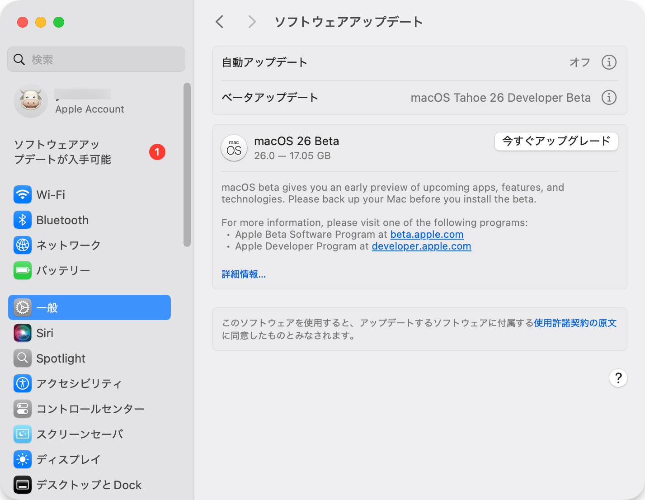This screenshot has height=500, width=645.
Task: Click the バッテリー battery icon
Action: point(23,270)
